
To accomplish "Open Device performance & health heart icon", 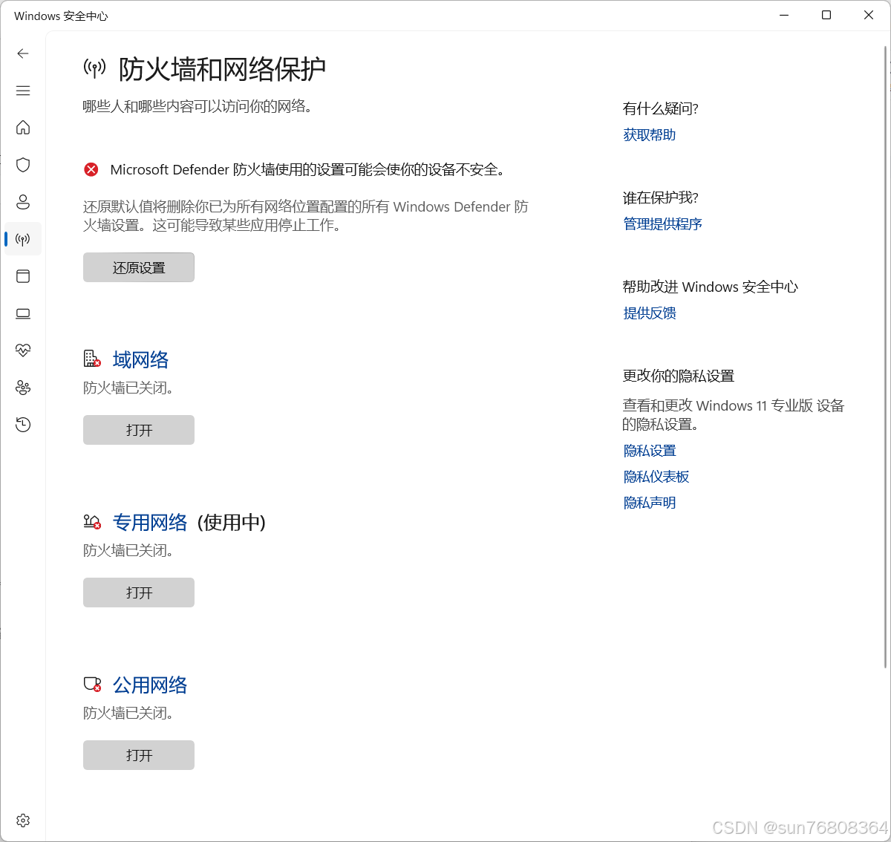I will point(23,350).
